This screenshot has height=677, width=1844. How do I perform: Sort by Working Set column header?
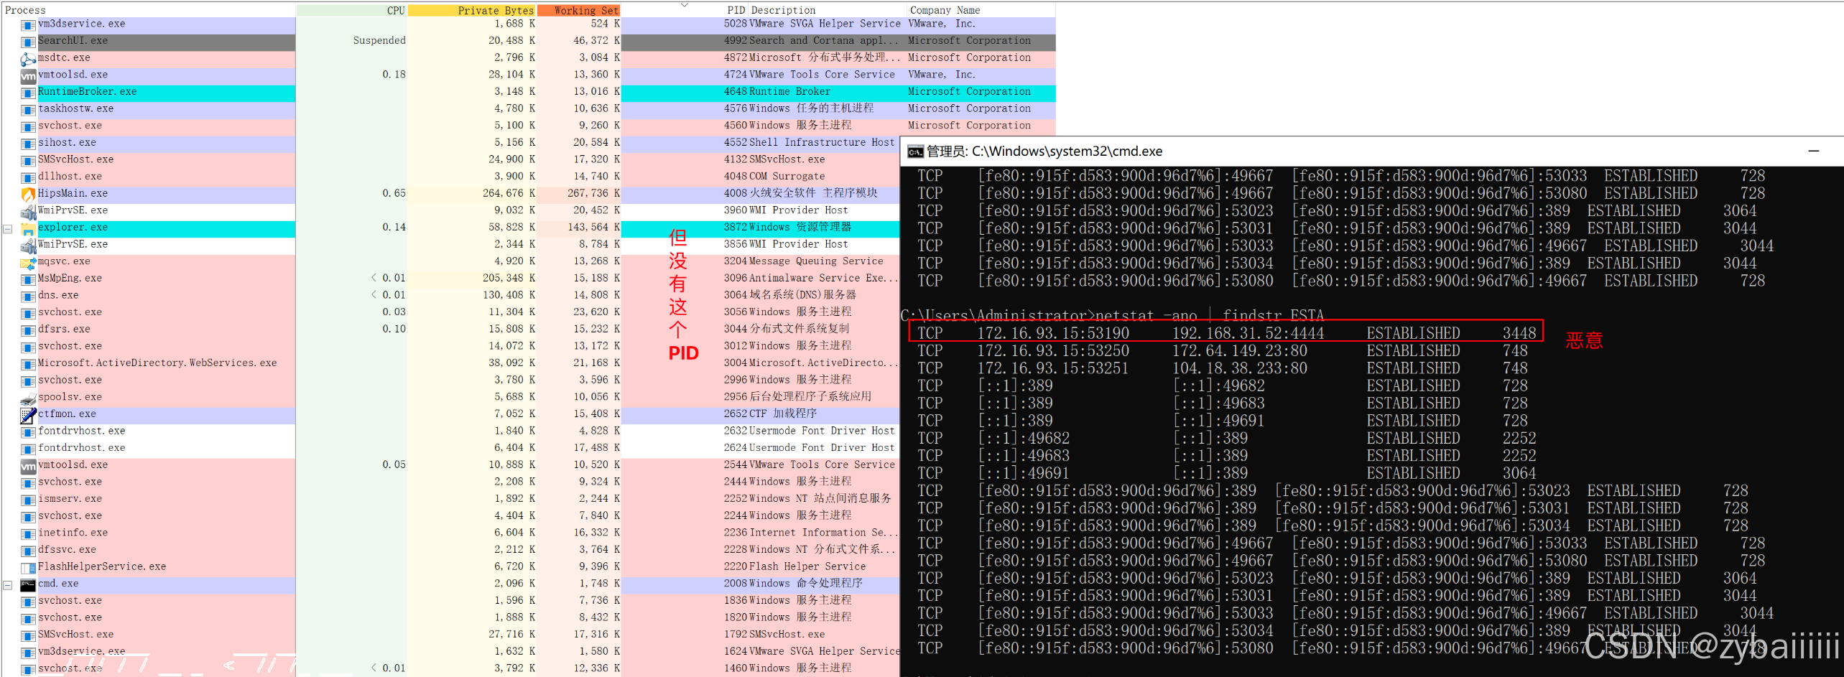click(x=586, y=10)
